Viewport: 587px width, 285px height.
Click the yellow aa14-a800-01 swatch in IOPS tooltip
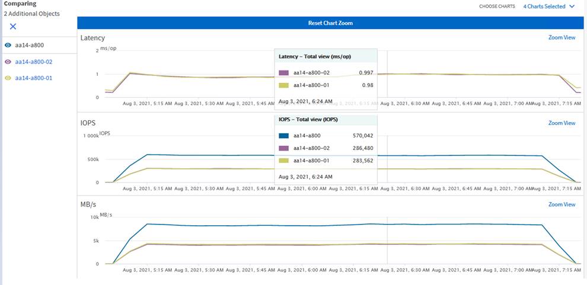(x=284, y=161)
